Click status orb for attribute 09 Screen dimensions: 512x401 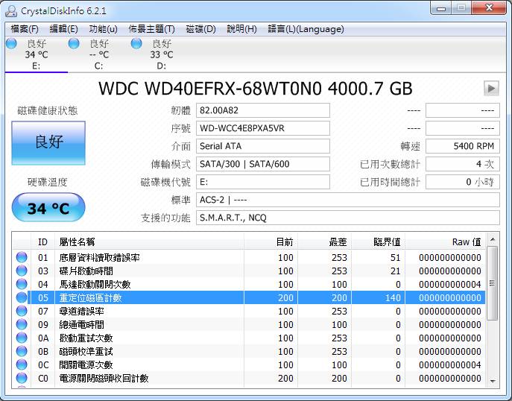22,324
